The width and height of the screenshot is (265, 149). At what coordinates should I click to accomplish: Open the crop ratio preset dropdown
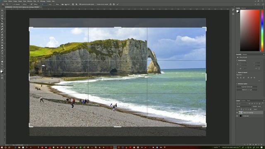[x=16, y=5]
